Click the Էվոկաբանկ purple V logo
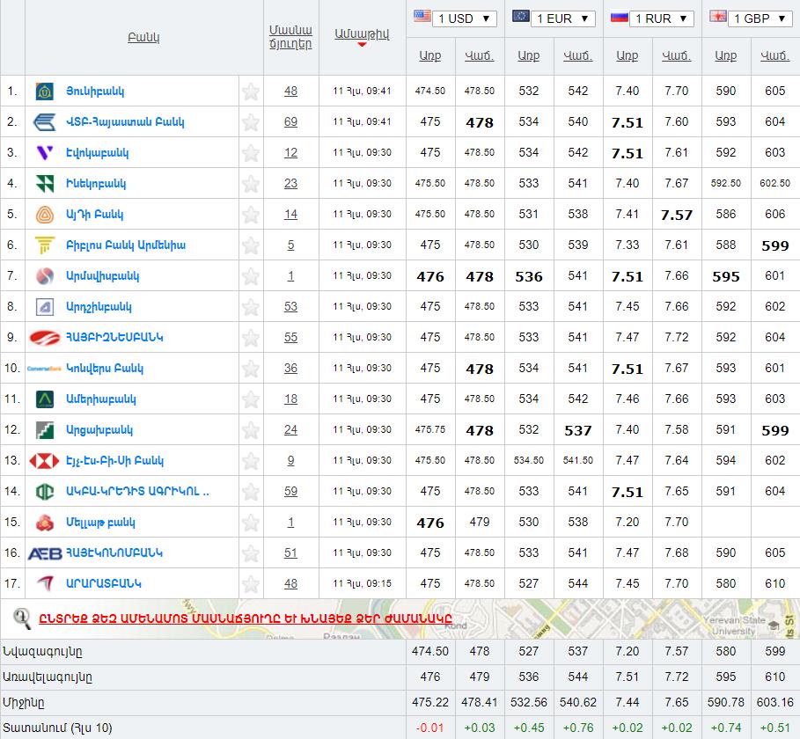 pos(44,153)
